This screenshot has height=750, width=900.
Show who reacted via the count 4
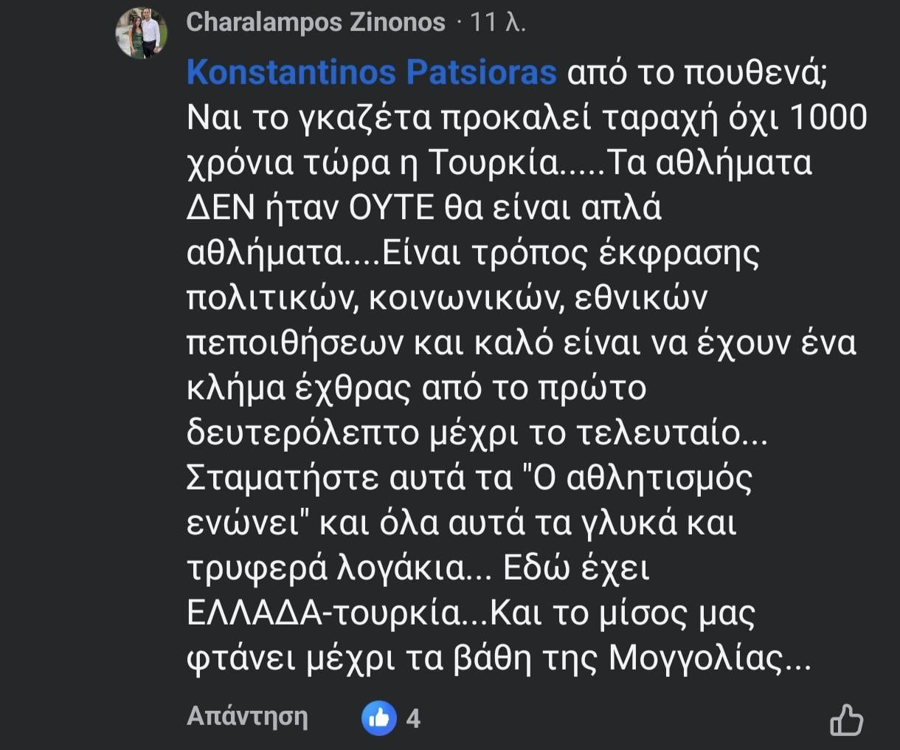coord(414,718)
